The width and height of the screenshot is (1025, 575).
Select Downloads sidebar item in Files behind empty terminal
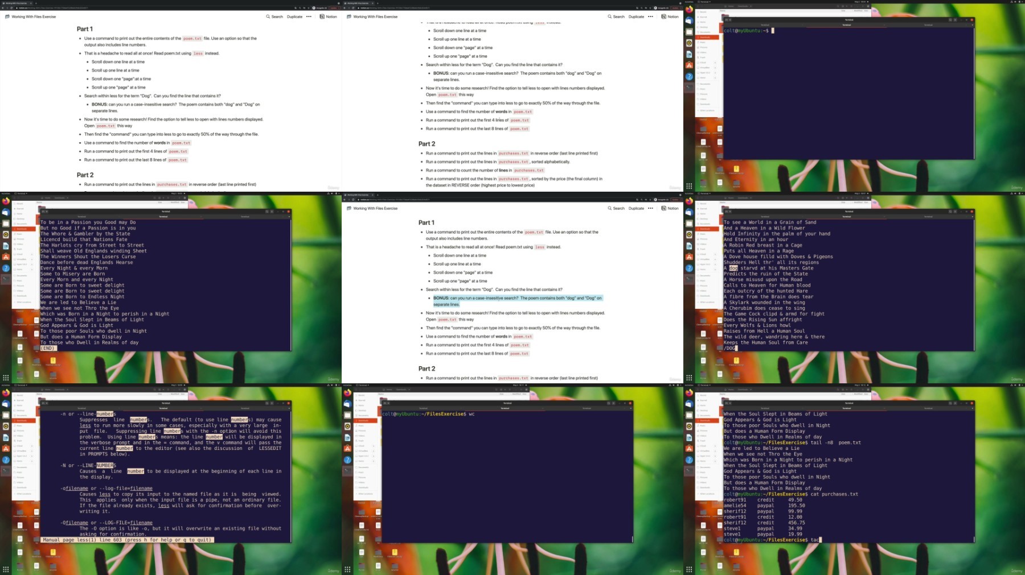(705, 37)
